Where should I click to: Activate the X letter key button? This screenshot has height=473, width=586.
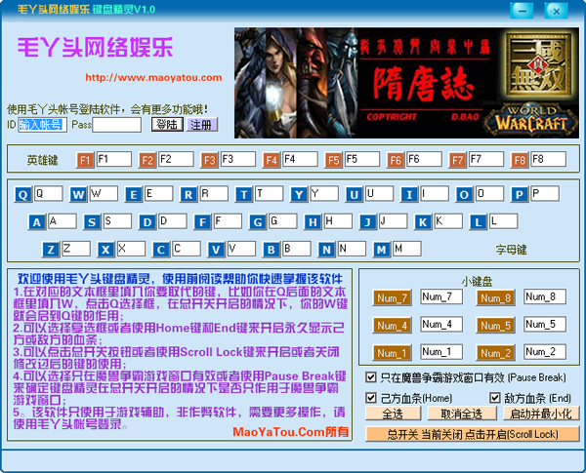(x=105, y=250)
